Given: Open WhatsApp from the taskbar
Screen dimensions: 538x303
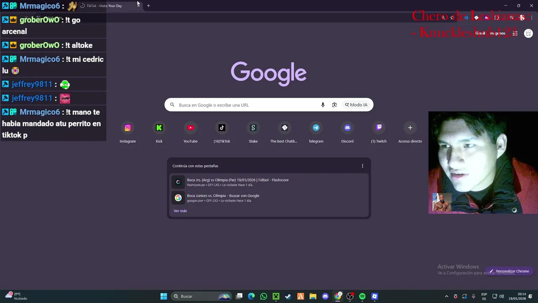Looking at the screenshot, I should click(264, 296).
